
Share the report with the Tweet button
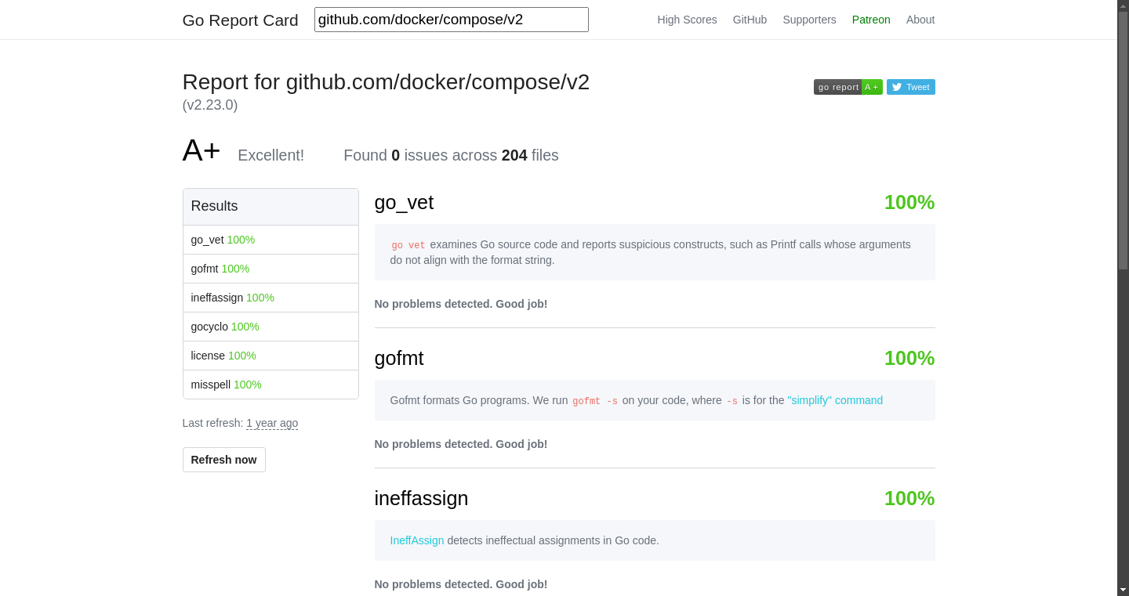pyautogui.click(x=911, y=87)
